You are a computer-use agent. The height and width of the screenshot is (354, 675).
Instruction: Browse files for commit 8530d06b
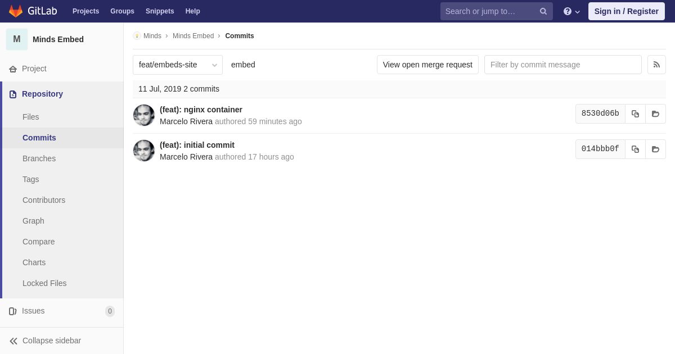[x=655, y=114]
